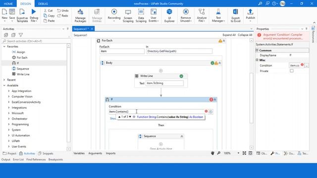This screenshot has height=178, width=317.
Task: Toggle the Private checkbox
Action: click(x=292, y=71)
